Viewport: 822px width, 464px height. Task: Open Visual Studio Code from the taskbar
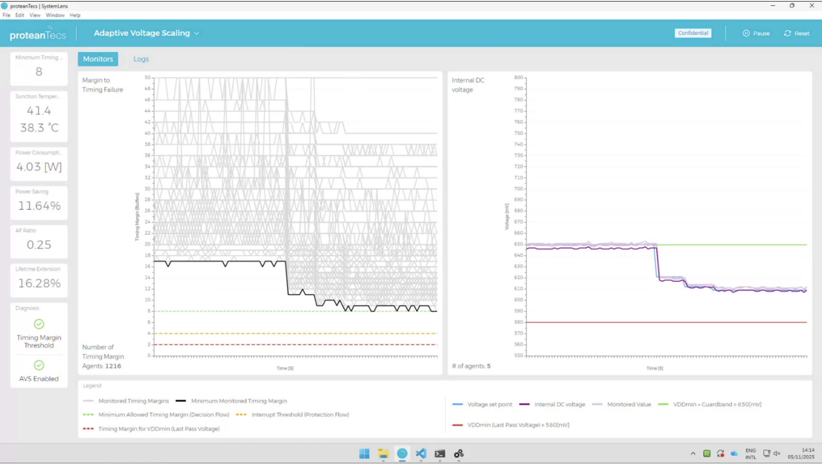point(421,454)
